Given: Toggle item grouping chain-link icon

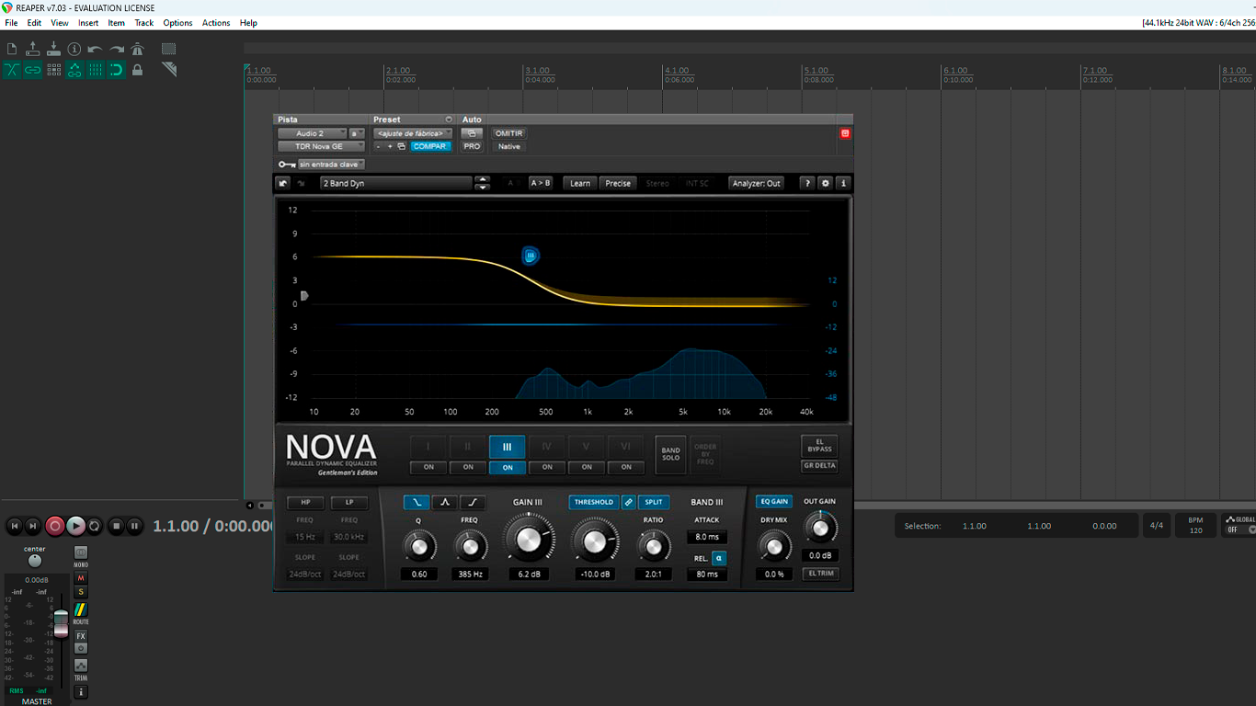Looking at the screenshot, I should (x=33, y=70).
